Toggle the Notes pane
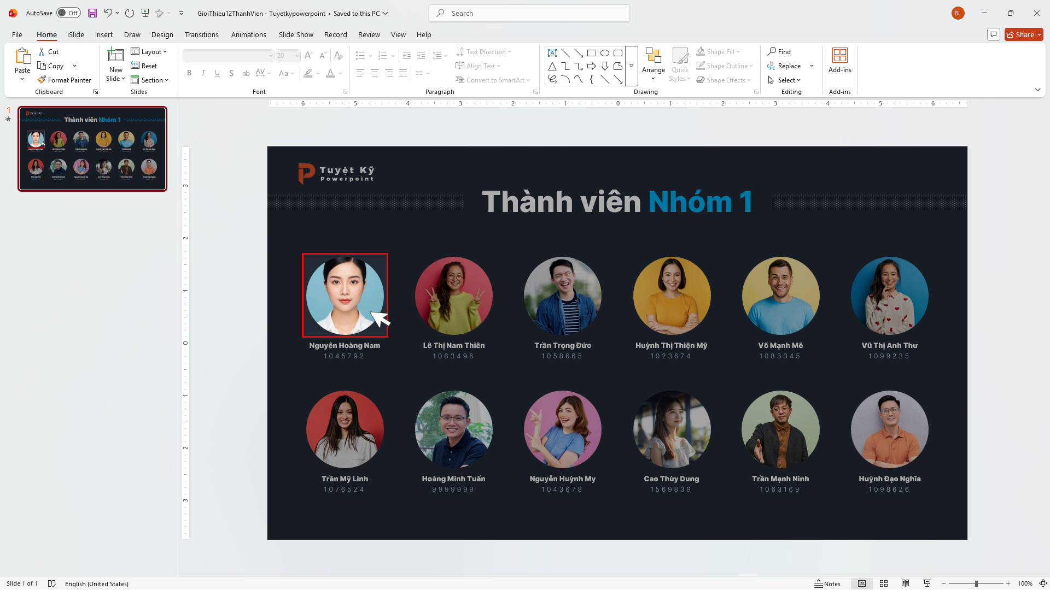 [x=828, y=583]
